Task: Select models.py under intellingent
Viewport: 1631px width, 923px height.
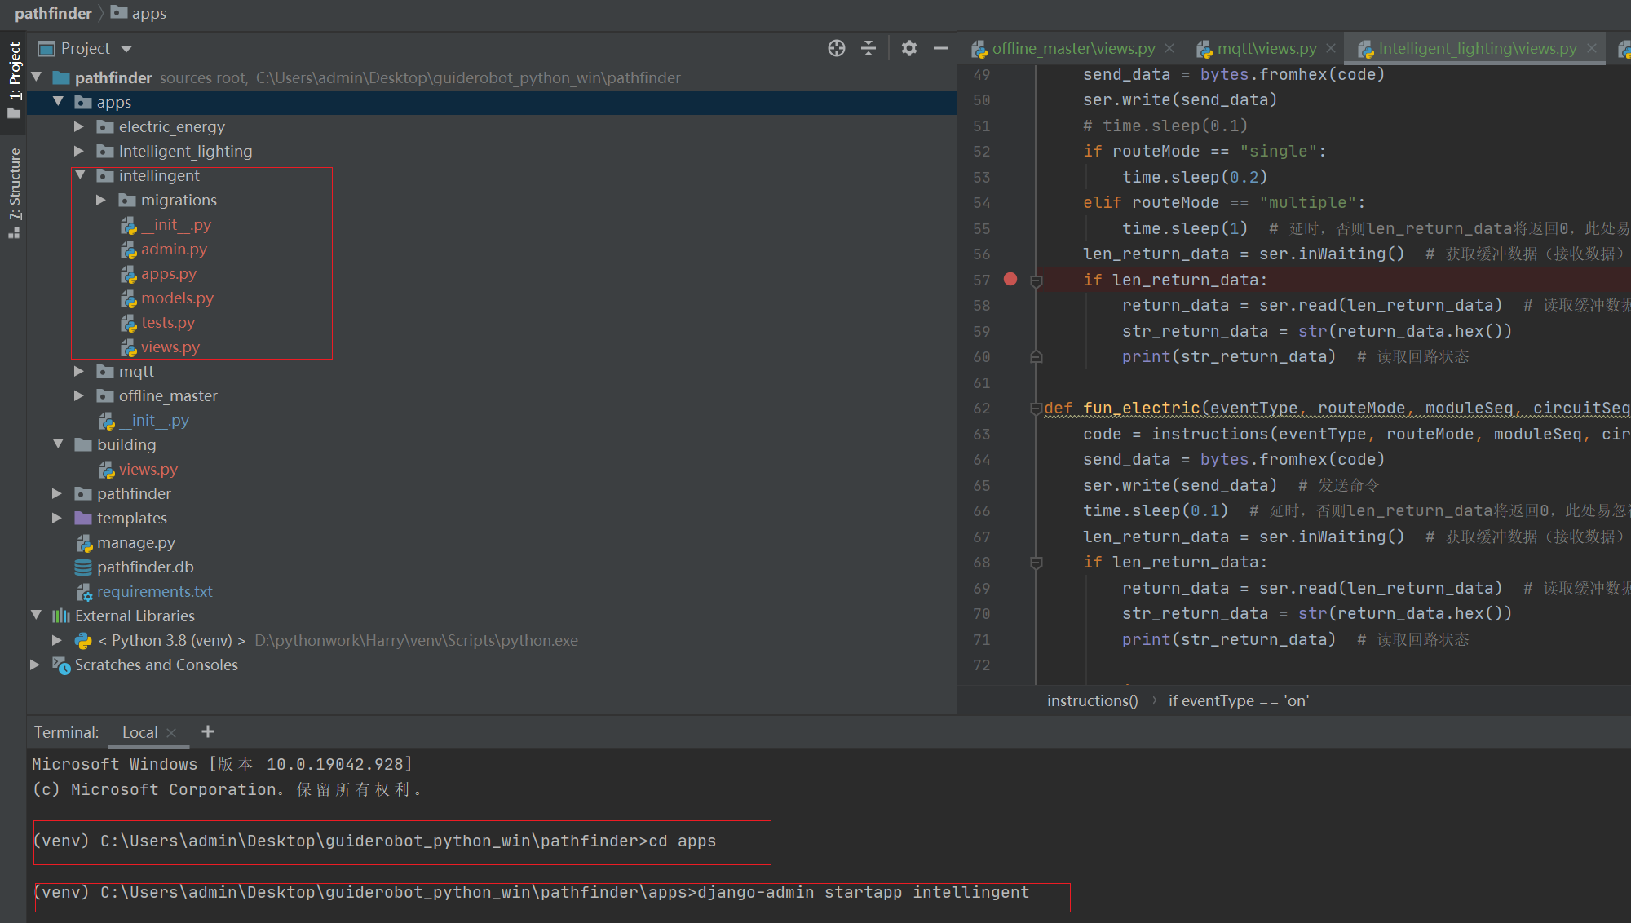Action: coord(177,298)
